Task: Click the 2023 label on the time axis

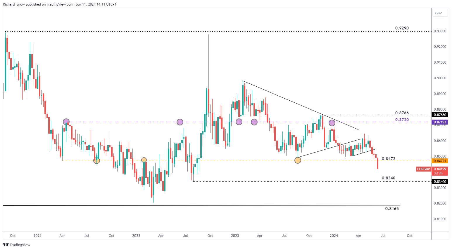Action: coord(235,236)
